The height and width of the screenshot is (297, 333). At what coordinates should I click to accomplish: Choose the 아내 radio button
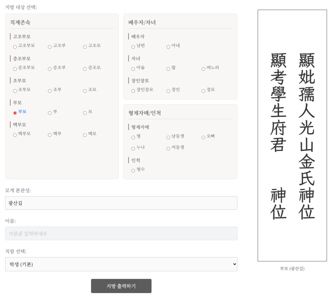(x=168, y=47)
